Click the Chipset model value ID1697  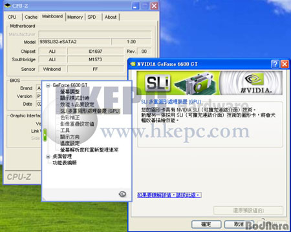click(x=96, y=52)
